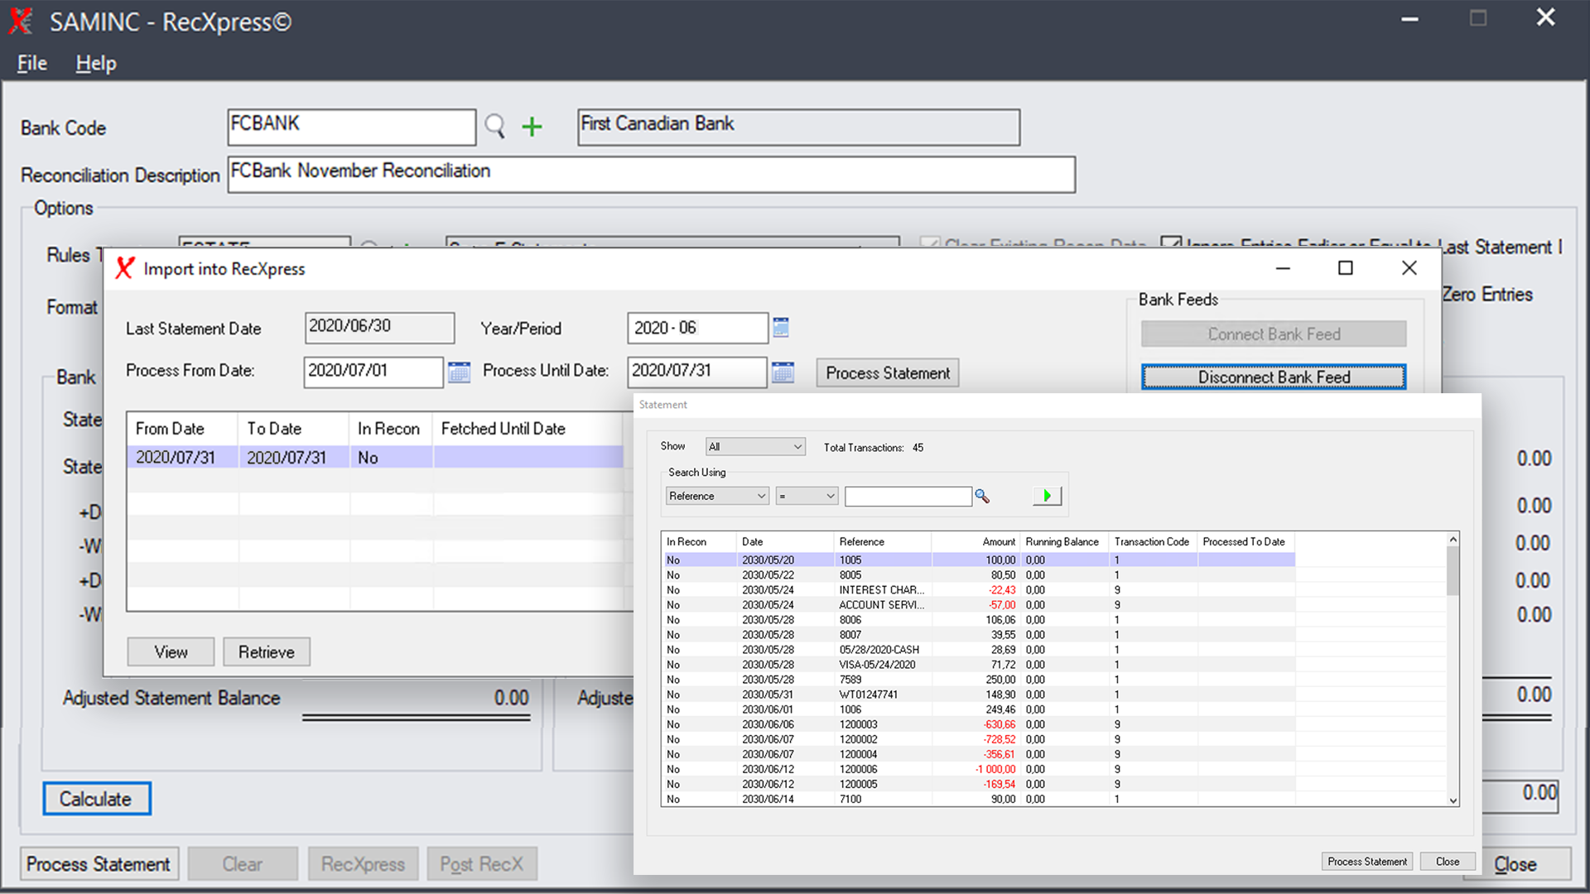The height and width of the screenshot is (894, 1590).
Task: Open the Process From Date calendar icon
Action: (460, 372)
